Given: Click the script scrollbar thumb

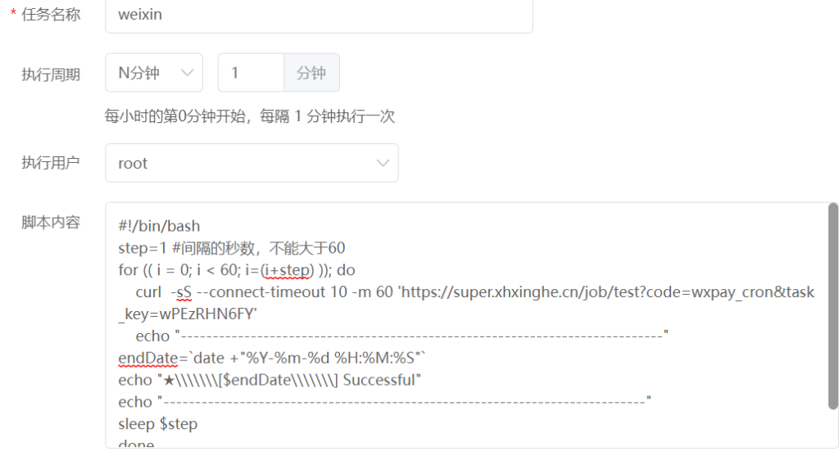Looking at the screenshot, I should click(x=832, y=306).
